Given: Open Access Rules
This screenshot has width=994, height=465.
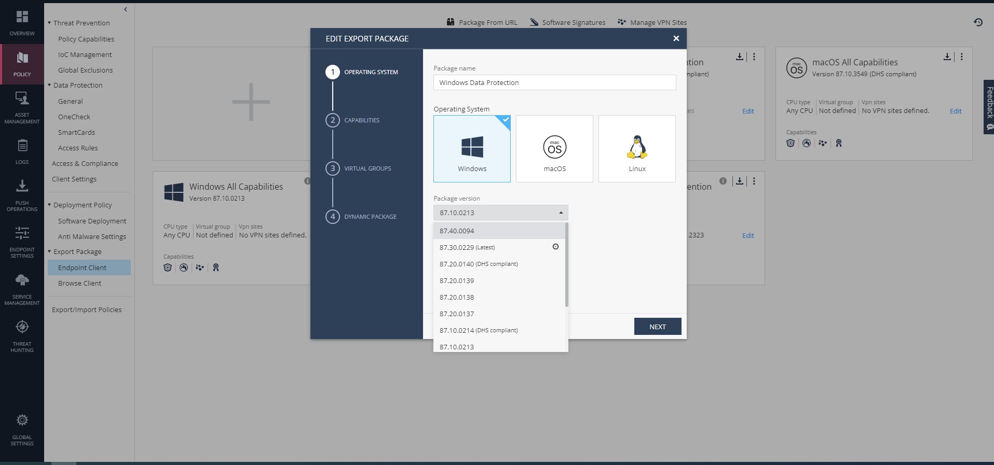Looking at the screenshot, I should click(x=78, y=148).
